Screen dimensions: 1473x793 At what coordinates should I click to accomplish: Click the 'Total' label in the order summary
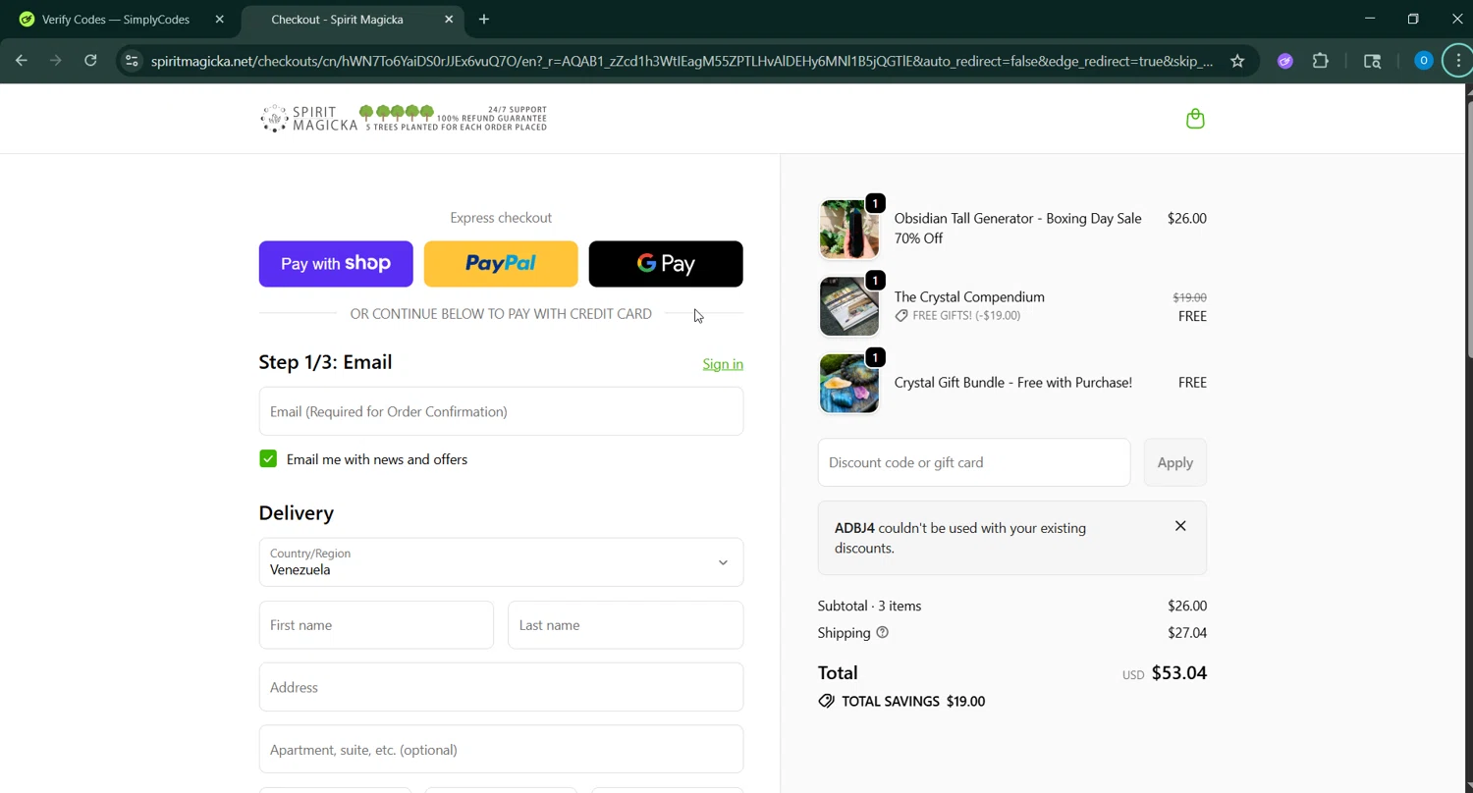point(838,673)
